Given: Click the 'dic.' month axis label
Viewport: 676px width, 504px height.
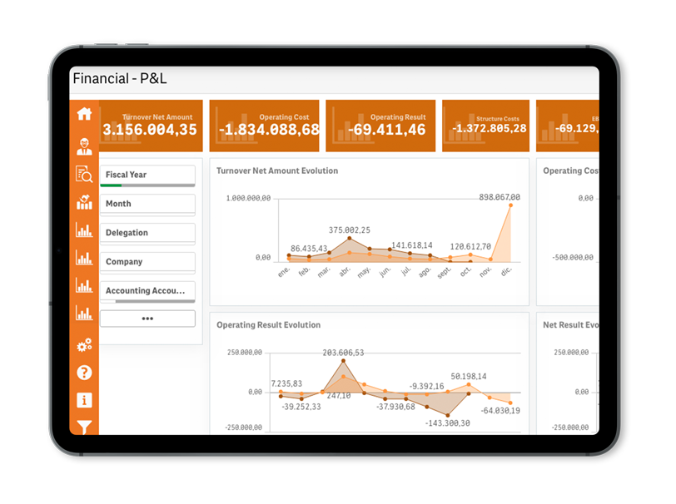Looking at the screenshot, I should 506,271.
